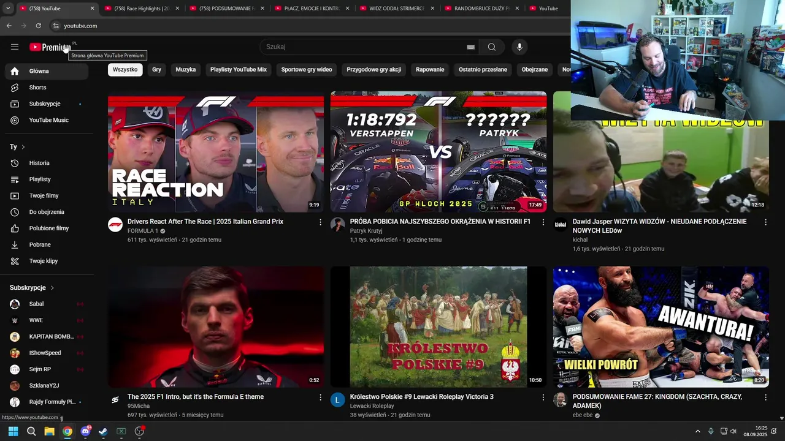Open Twoje klipy in the sidebar
Screen dimensions: 785x441
point(47,261)
